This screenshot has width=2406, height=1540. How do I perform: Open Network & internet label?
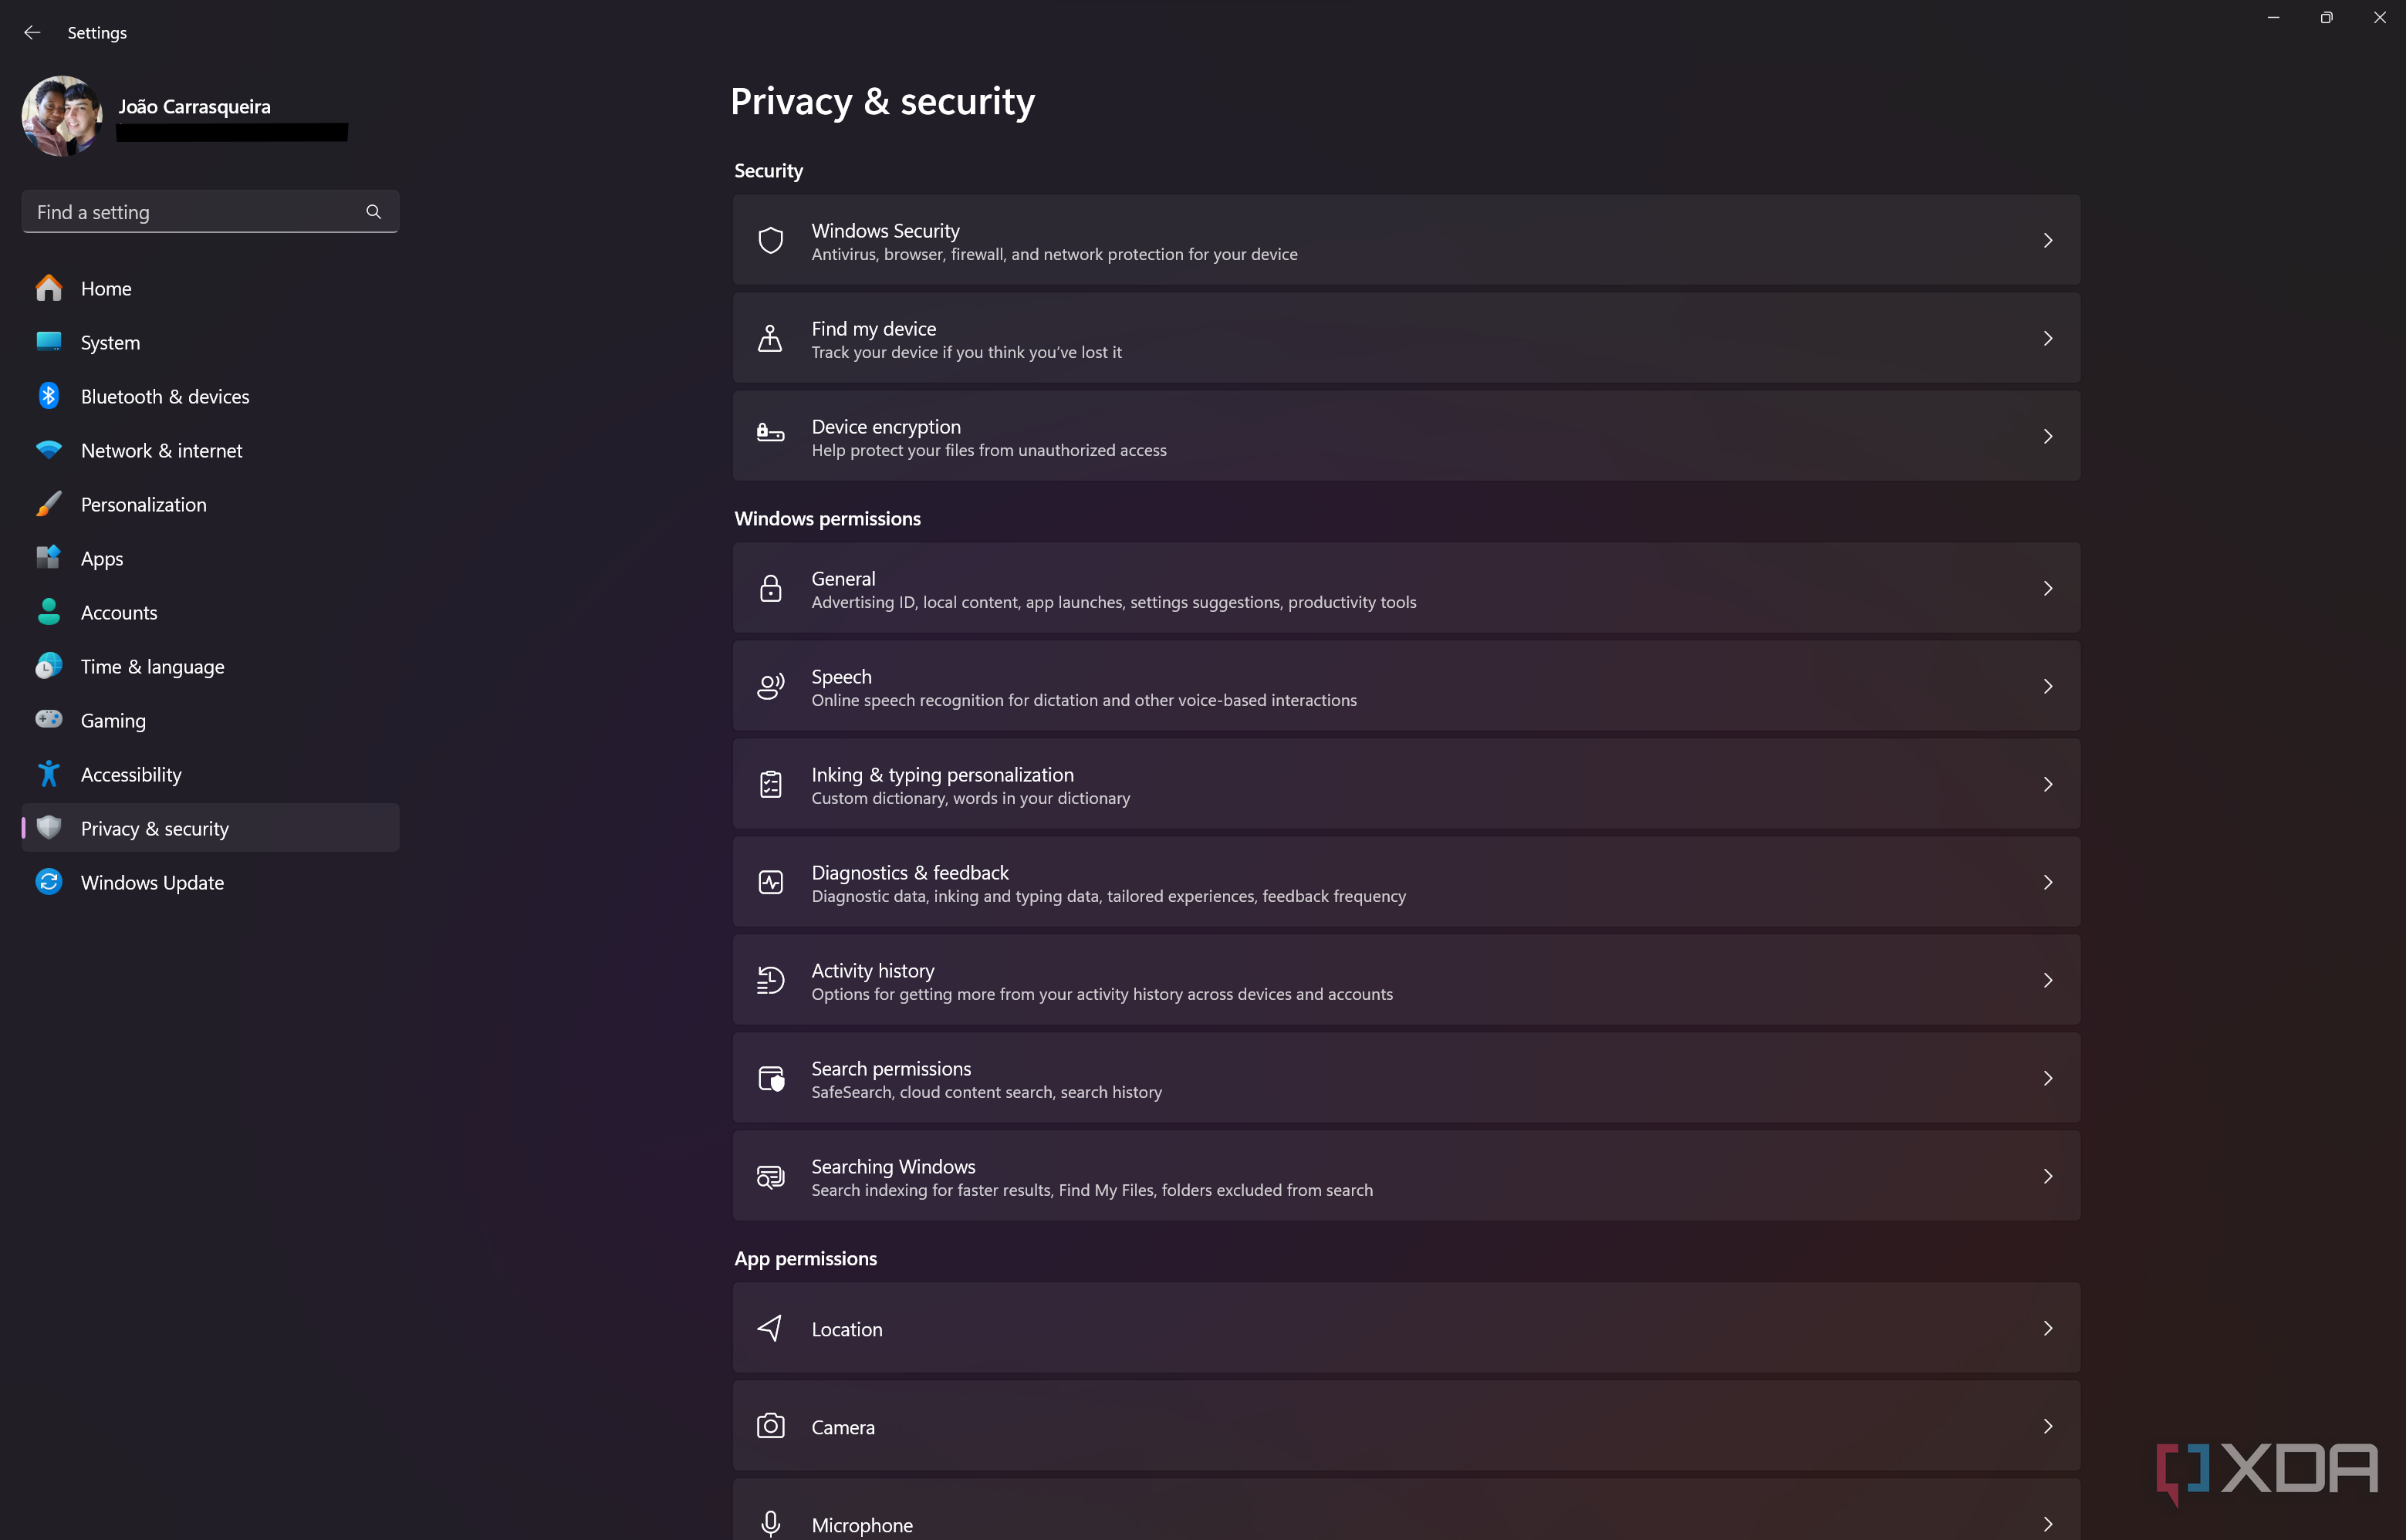(161, 450)
